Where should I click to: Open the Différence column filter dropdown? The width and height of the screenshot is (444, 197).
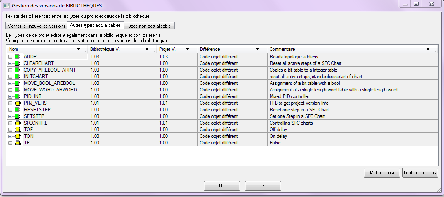[x=257, y=49]
